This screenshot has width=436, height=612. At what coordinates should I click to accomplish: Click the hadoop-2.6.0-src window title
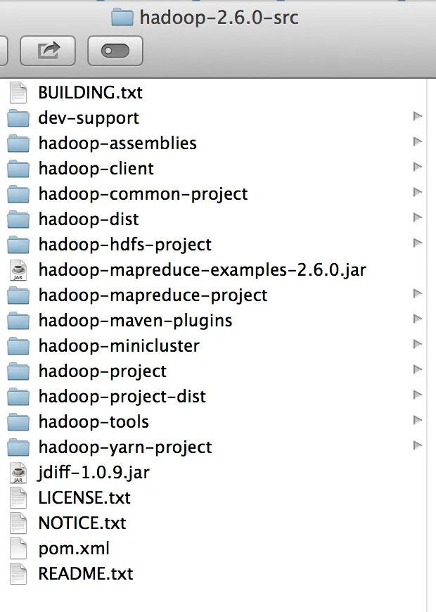(x=219, y=17)
